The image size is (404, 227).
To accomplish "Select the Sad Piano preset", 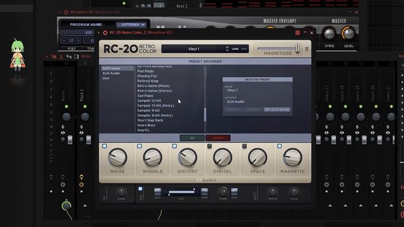I will pyautogui.click(x=145, y=95).
